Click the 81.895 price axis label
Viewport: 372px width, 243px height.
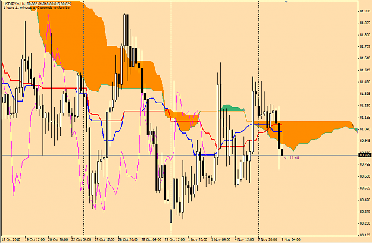coord(365,23)
